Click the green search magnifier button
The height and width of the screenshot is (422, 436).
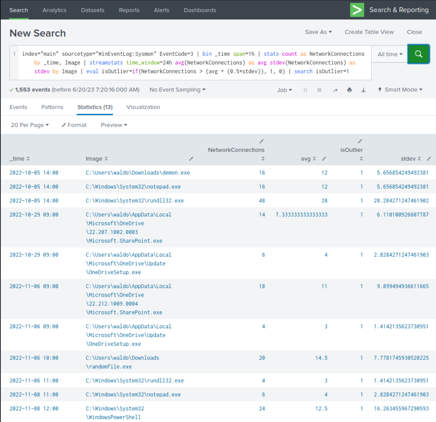point(418,54)
